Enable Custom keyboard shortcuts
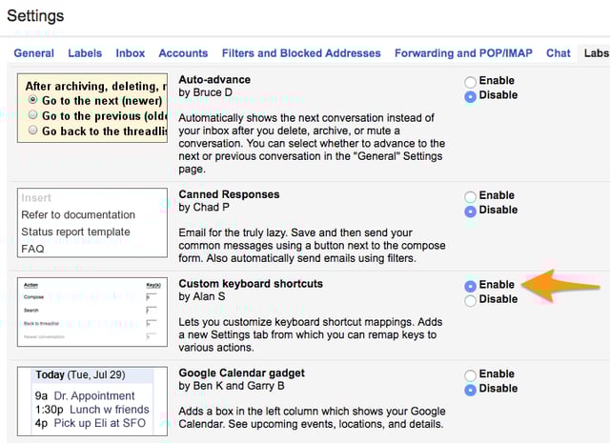Viewport: 610px width, 443px height. [470, 286]
